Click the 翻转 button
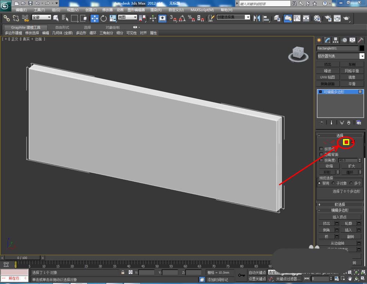This screenshot has height=284, width=367. click(350, 237)
